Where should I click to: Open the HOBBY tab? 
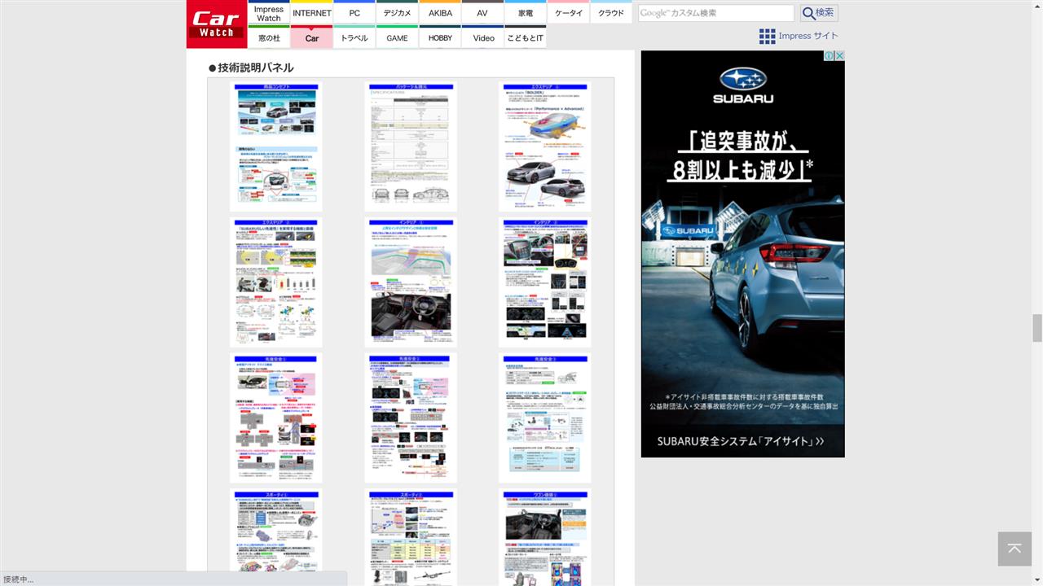[440, 37]
